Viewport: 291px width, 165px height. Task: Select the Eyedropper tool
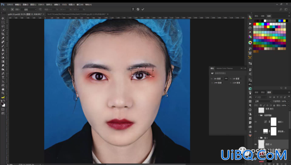[x=3, y=38]
